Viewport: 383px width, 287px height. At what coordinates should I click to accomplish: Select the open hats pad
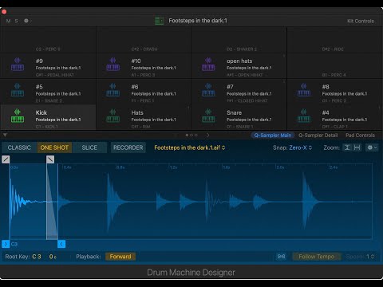click(x=239, y=65)
